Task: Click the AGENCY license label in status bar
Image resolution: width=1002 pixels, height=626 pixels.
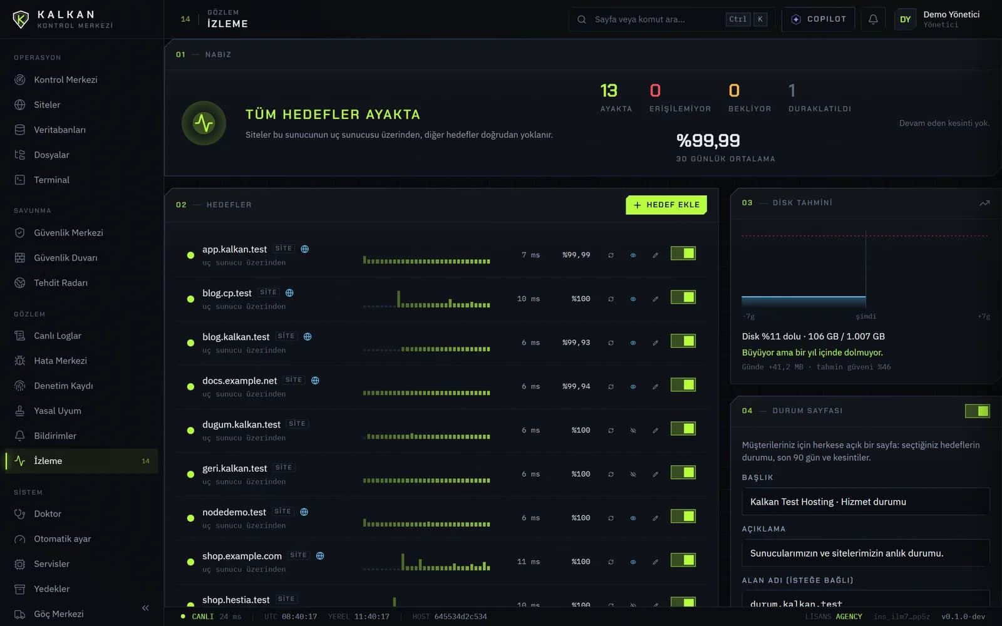Action: pyautogui.click(x=849, y=617)
